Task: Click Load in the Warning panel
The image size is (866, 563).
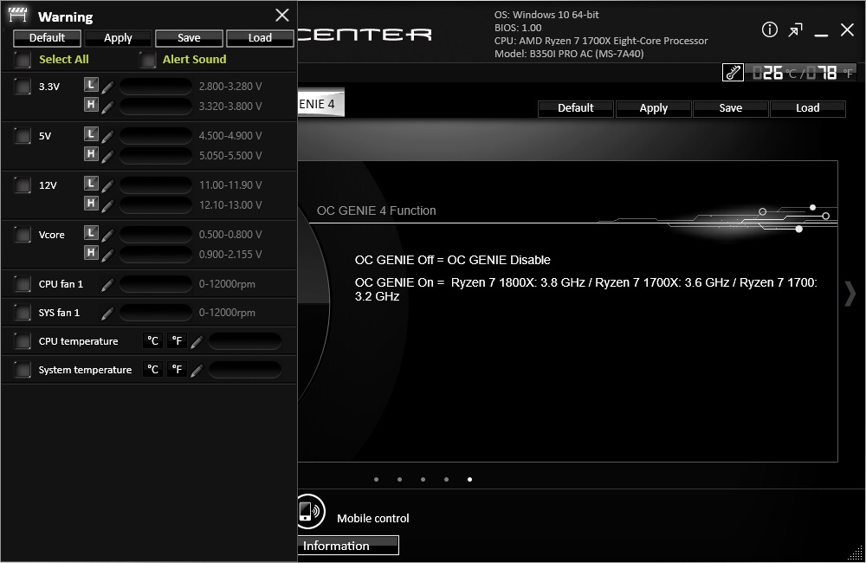Action: 260,38
